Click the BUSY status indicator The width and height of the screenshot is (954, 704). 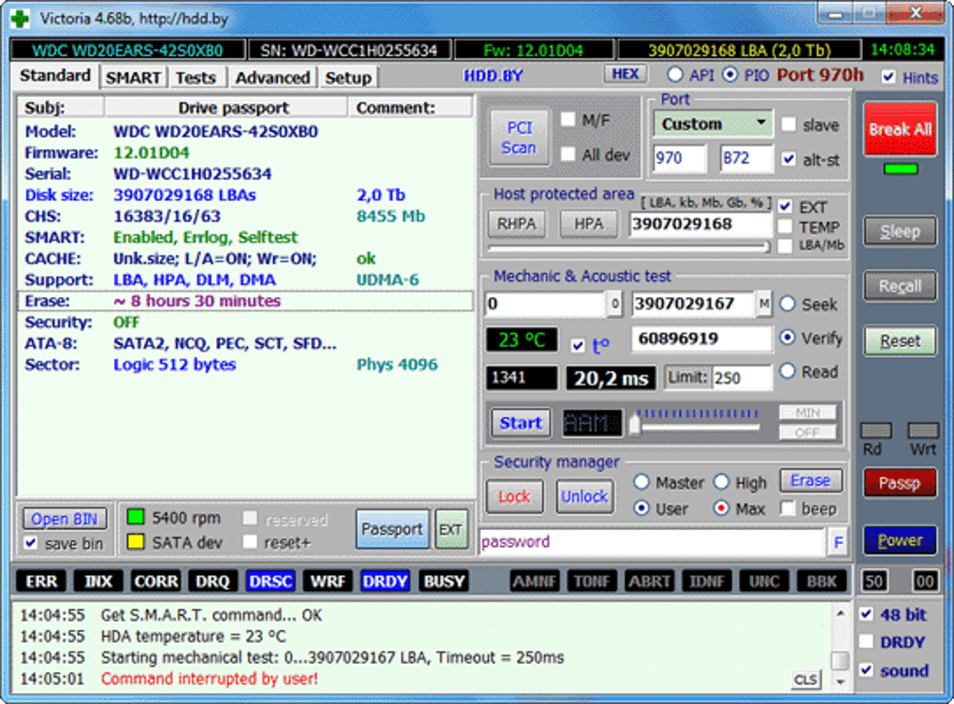[443, 582]
